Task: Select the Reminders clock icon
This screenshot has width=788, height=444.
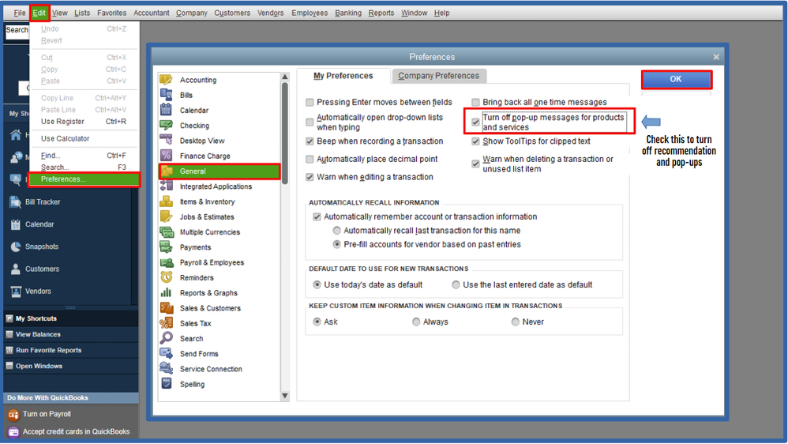Action: coord(167,277)
